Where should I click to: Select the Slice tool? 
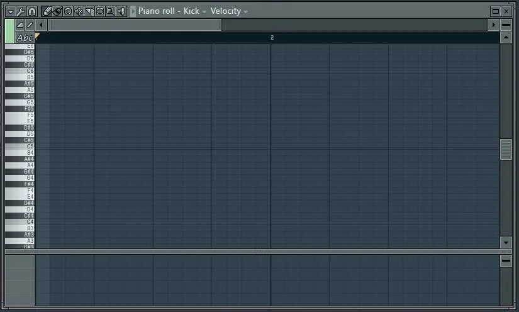pos(89,11)
